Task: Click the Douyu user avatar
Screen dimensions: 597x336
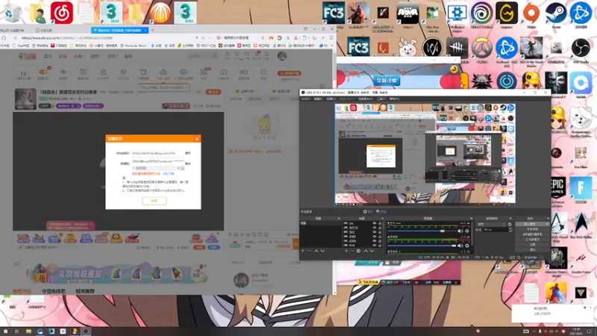Action: [x=282, y=57]
